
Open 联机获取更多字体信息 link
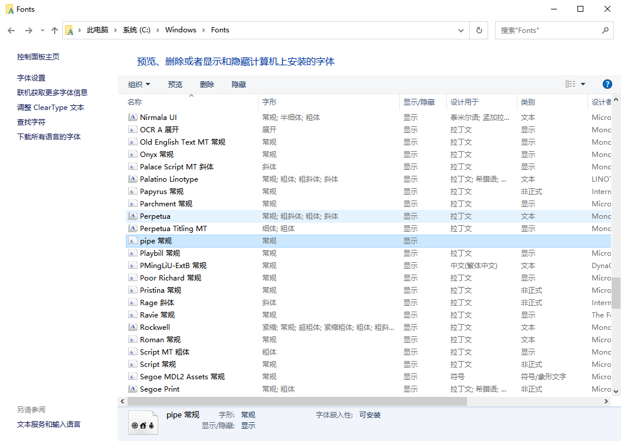tap(52, 93)
